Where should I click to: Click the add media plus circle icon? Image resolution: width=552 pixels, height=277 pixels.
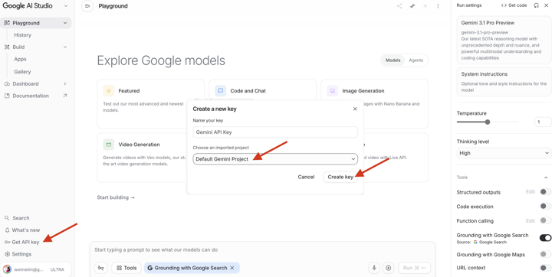point(388,268)
